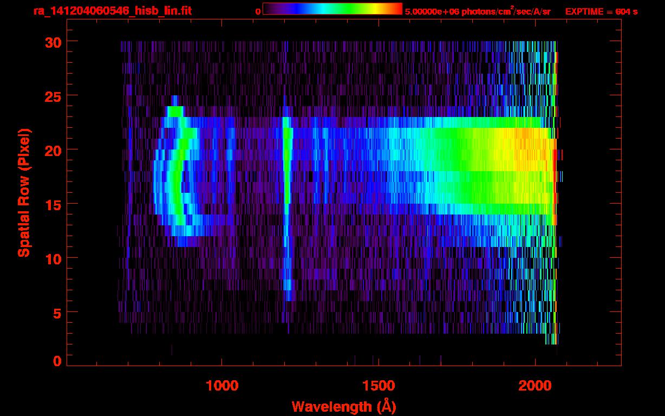Click x-axis tick label 2000
The image size is (665, 416).
(535, 385)
